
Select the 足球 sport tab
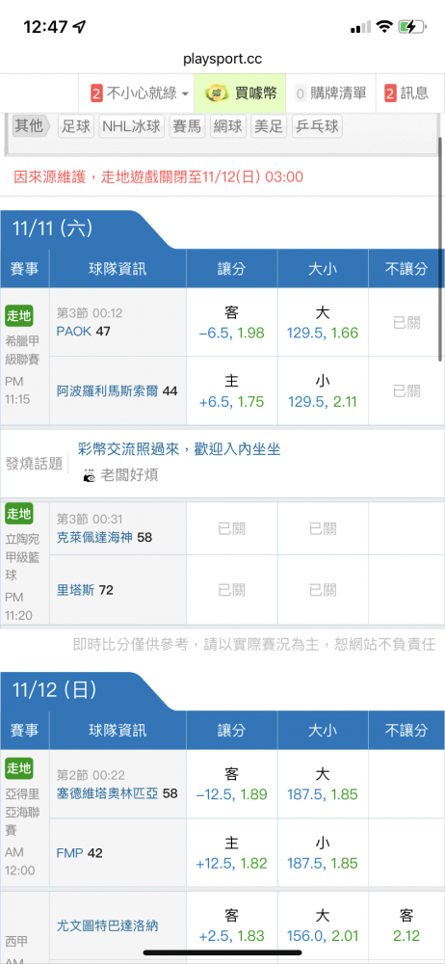(76, 126)
